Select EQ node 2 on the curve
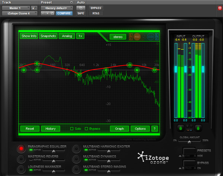 pyautogui.click(x=37, y=70)
